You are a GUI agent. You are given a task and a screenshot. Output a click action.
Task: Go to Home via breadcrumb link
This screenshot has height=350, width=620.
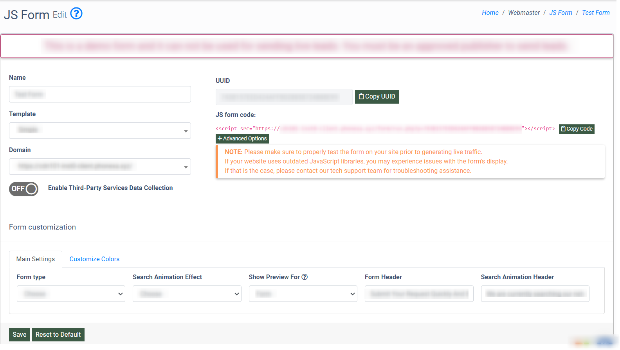(490, 13)
